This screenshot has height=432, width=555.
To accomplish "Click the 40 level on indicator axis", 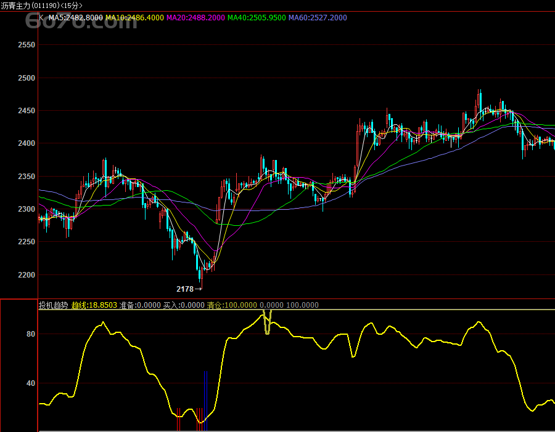I will (30, 383).
